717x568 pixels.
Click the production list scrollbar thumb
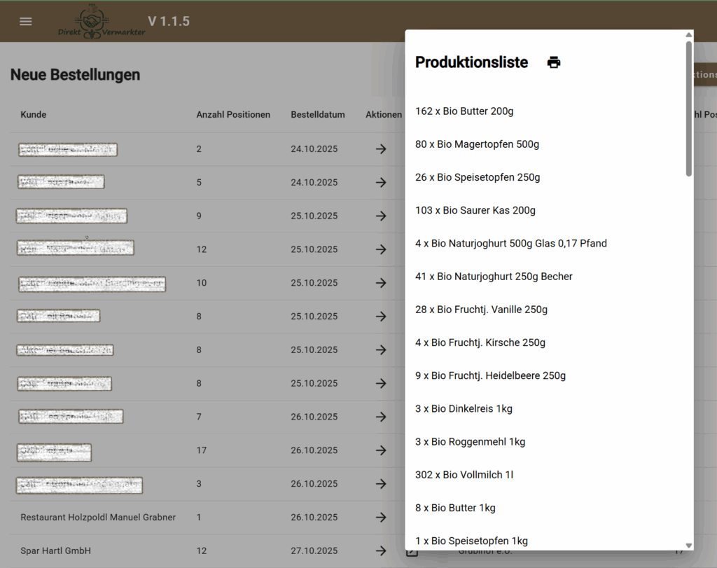tap(688, 109)
